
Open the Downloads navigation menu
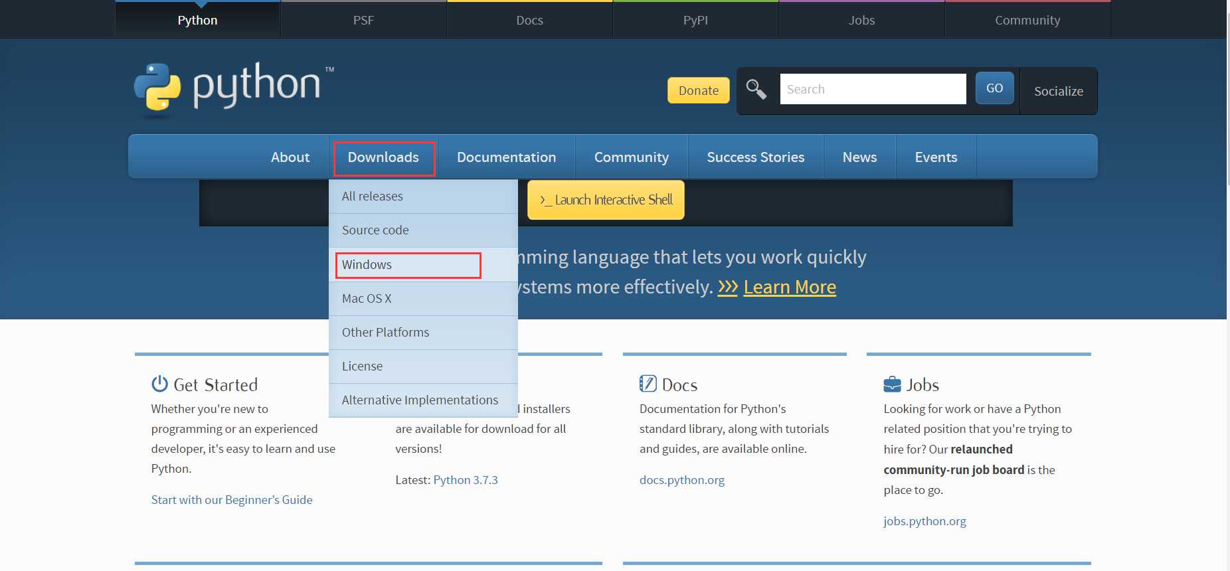coord(383,157)
